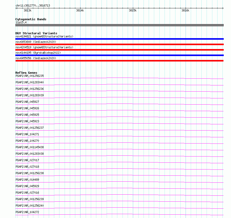Open transcript PGAP2|NR_027016
The image size is (231, 218).
coord(27,193)
